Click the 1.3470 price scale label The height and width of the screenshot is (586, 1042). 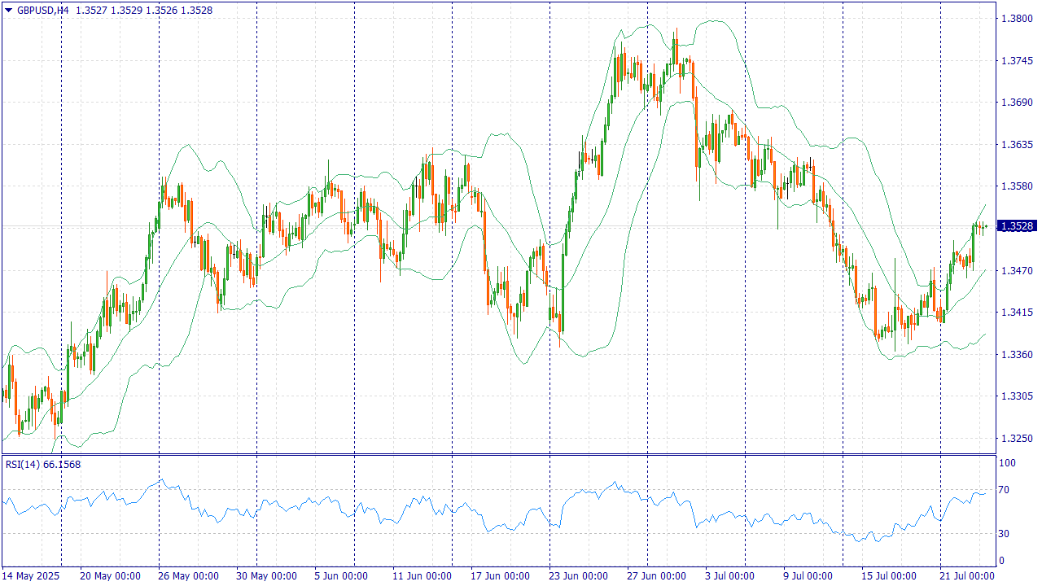tap(1017, 270)
